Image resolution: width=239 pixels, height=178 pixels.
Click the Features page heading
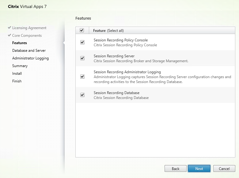(x=83, y=18)
